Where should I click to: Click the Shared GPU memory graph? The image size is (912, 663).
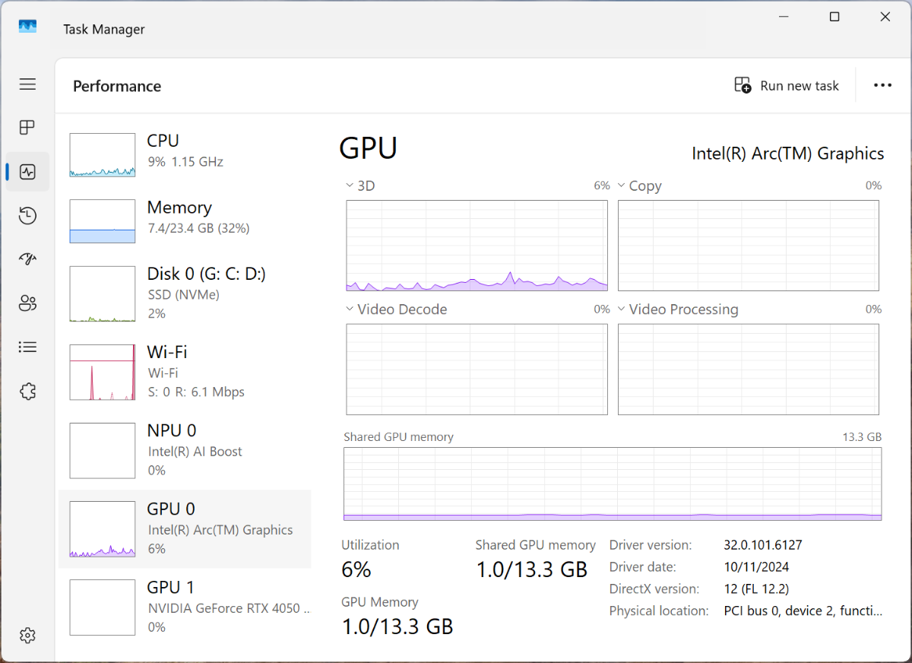(613, 484)
